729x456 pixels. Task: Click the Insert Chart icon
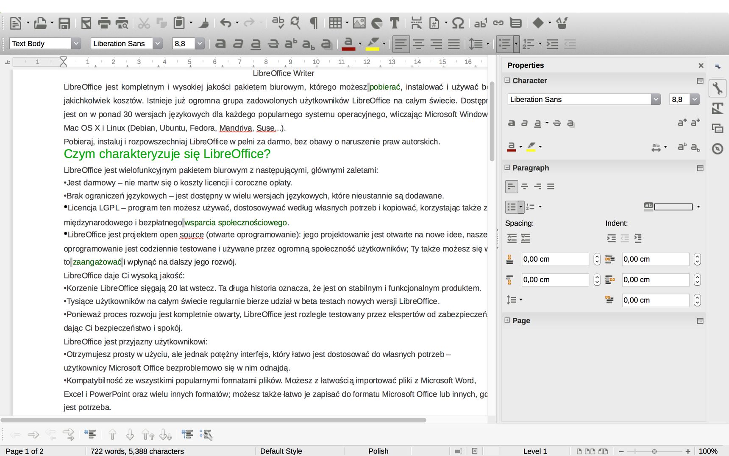[x=377, y=23]
